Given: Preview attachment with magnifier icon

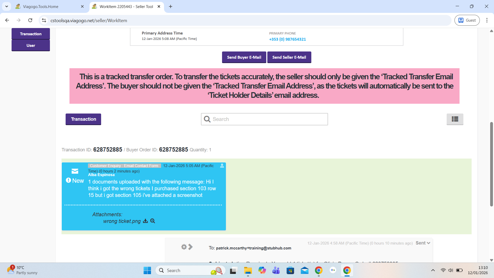Looking at the screenshot, I should (153, 221).
